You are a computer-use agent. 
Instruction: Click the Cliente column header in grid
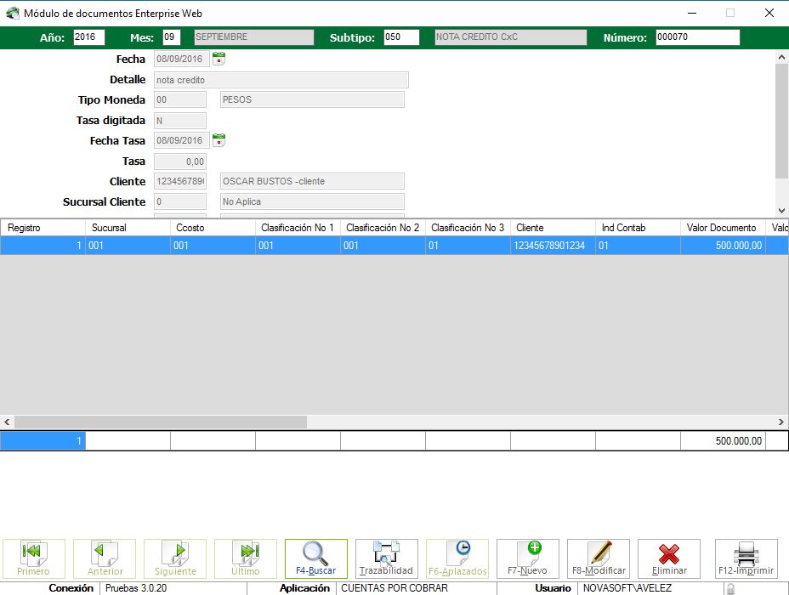(553, 228)
